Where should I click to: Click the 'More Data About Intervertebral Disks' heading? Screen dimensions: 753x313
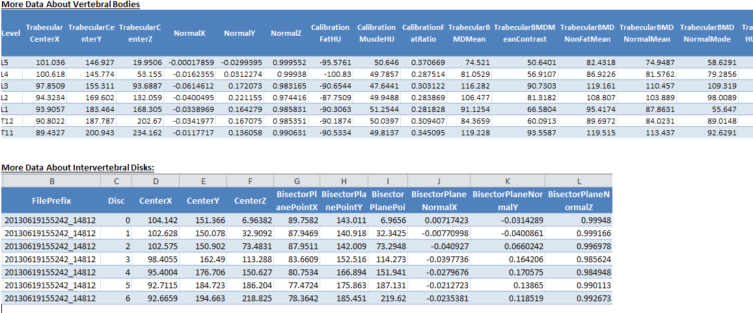[x=77, y=168]
